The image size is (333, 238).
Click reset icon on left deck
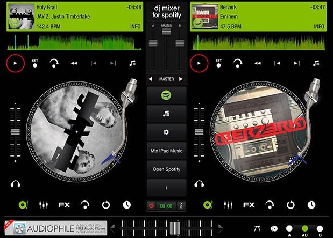point(106,205)
